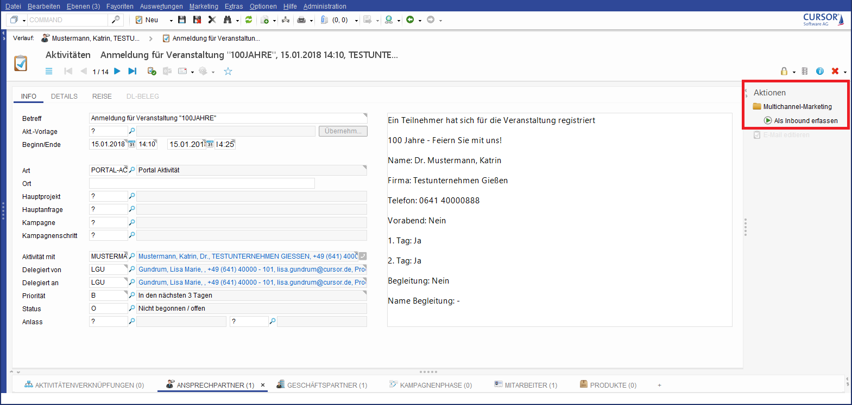
Task: Open the Auswertungen menu
Action: point(161,7)
